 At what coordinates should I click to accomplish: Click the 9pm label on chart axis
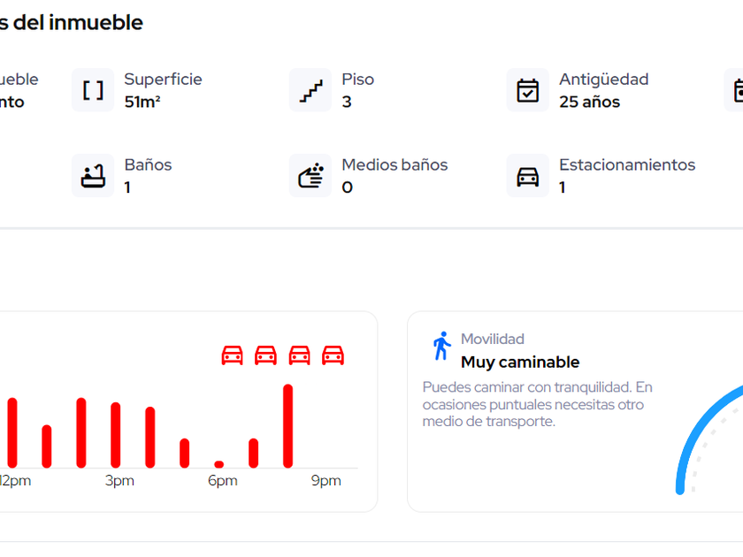pos(326,481)
